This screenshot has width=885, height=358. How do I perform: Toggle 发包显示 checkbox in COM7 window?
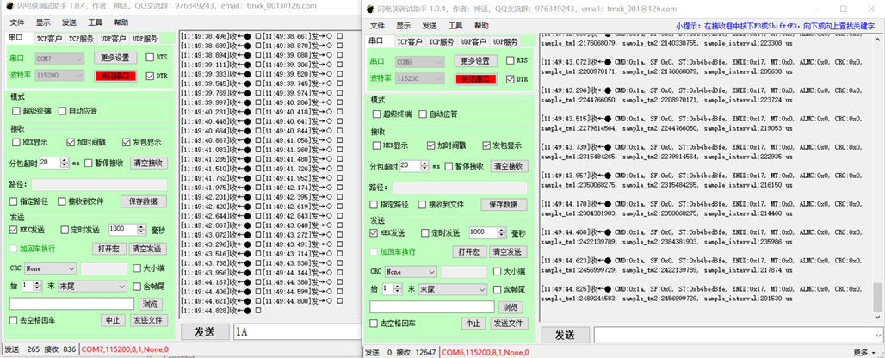pyautogui.click(x=127, y=143)
